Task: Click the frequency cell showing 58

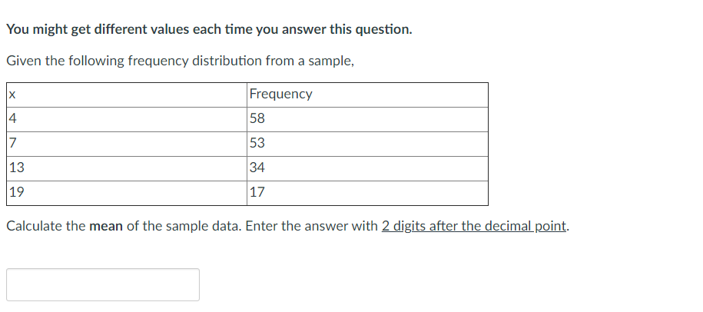Action: point(367,120)
